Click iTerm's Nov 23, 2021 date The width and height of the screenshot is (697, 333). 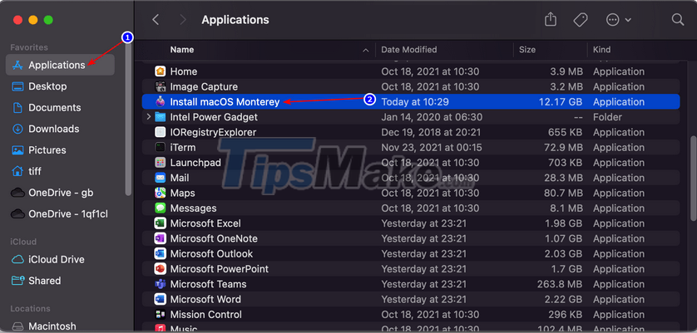430,148
